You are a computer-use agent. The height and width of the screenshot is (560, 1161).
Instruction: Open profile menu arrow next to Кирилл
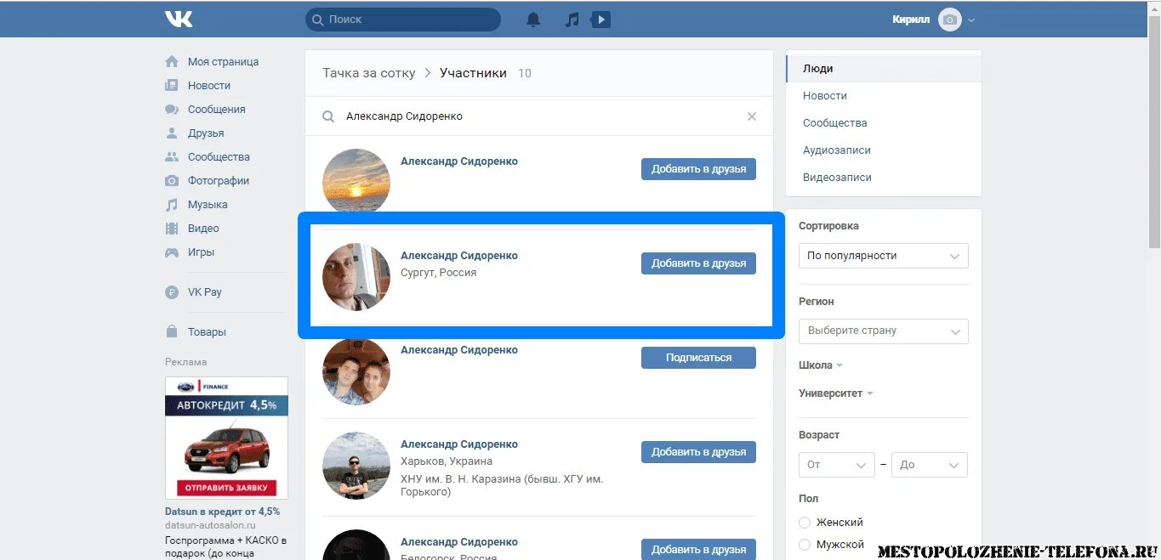coord(971,20)
